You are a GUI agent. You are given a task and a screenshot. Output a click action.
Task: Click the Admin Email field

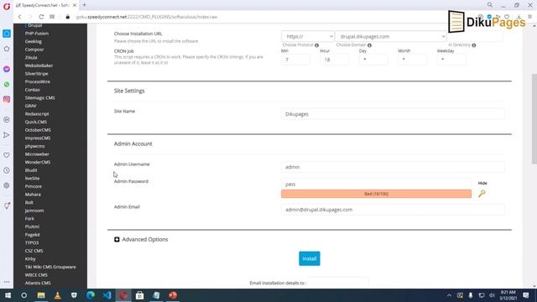(393, 210)
